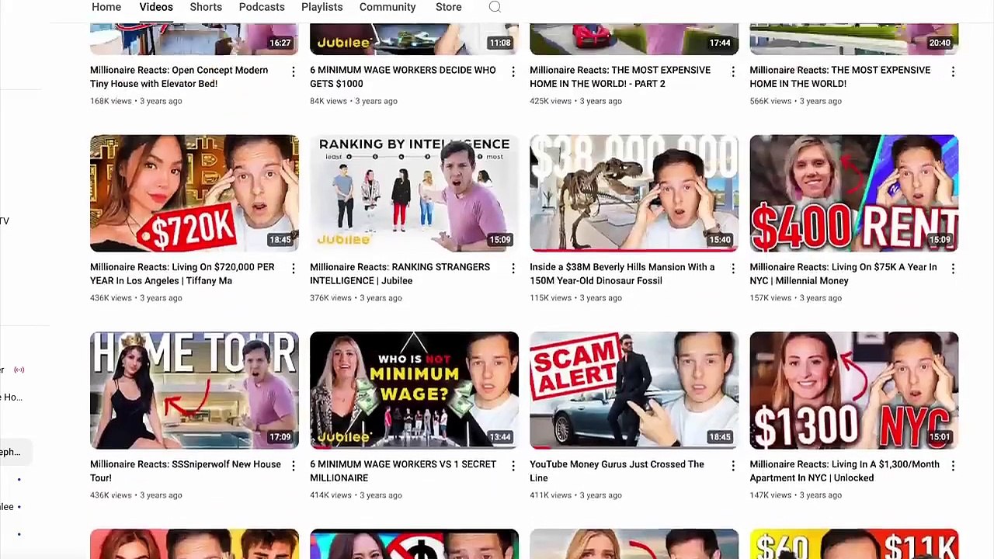Open the Store tab

(448, 7)
